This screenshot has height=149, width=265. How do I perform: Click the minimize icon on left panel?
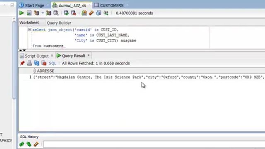pyautogui.click(x=12, y=5)
